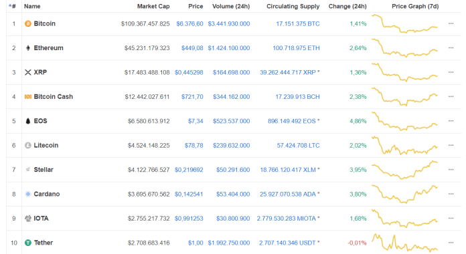Click Ethereum price $449,08
Screen dimensions: 466x254
[x=192, y=48]
